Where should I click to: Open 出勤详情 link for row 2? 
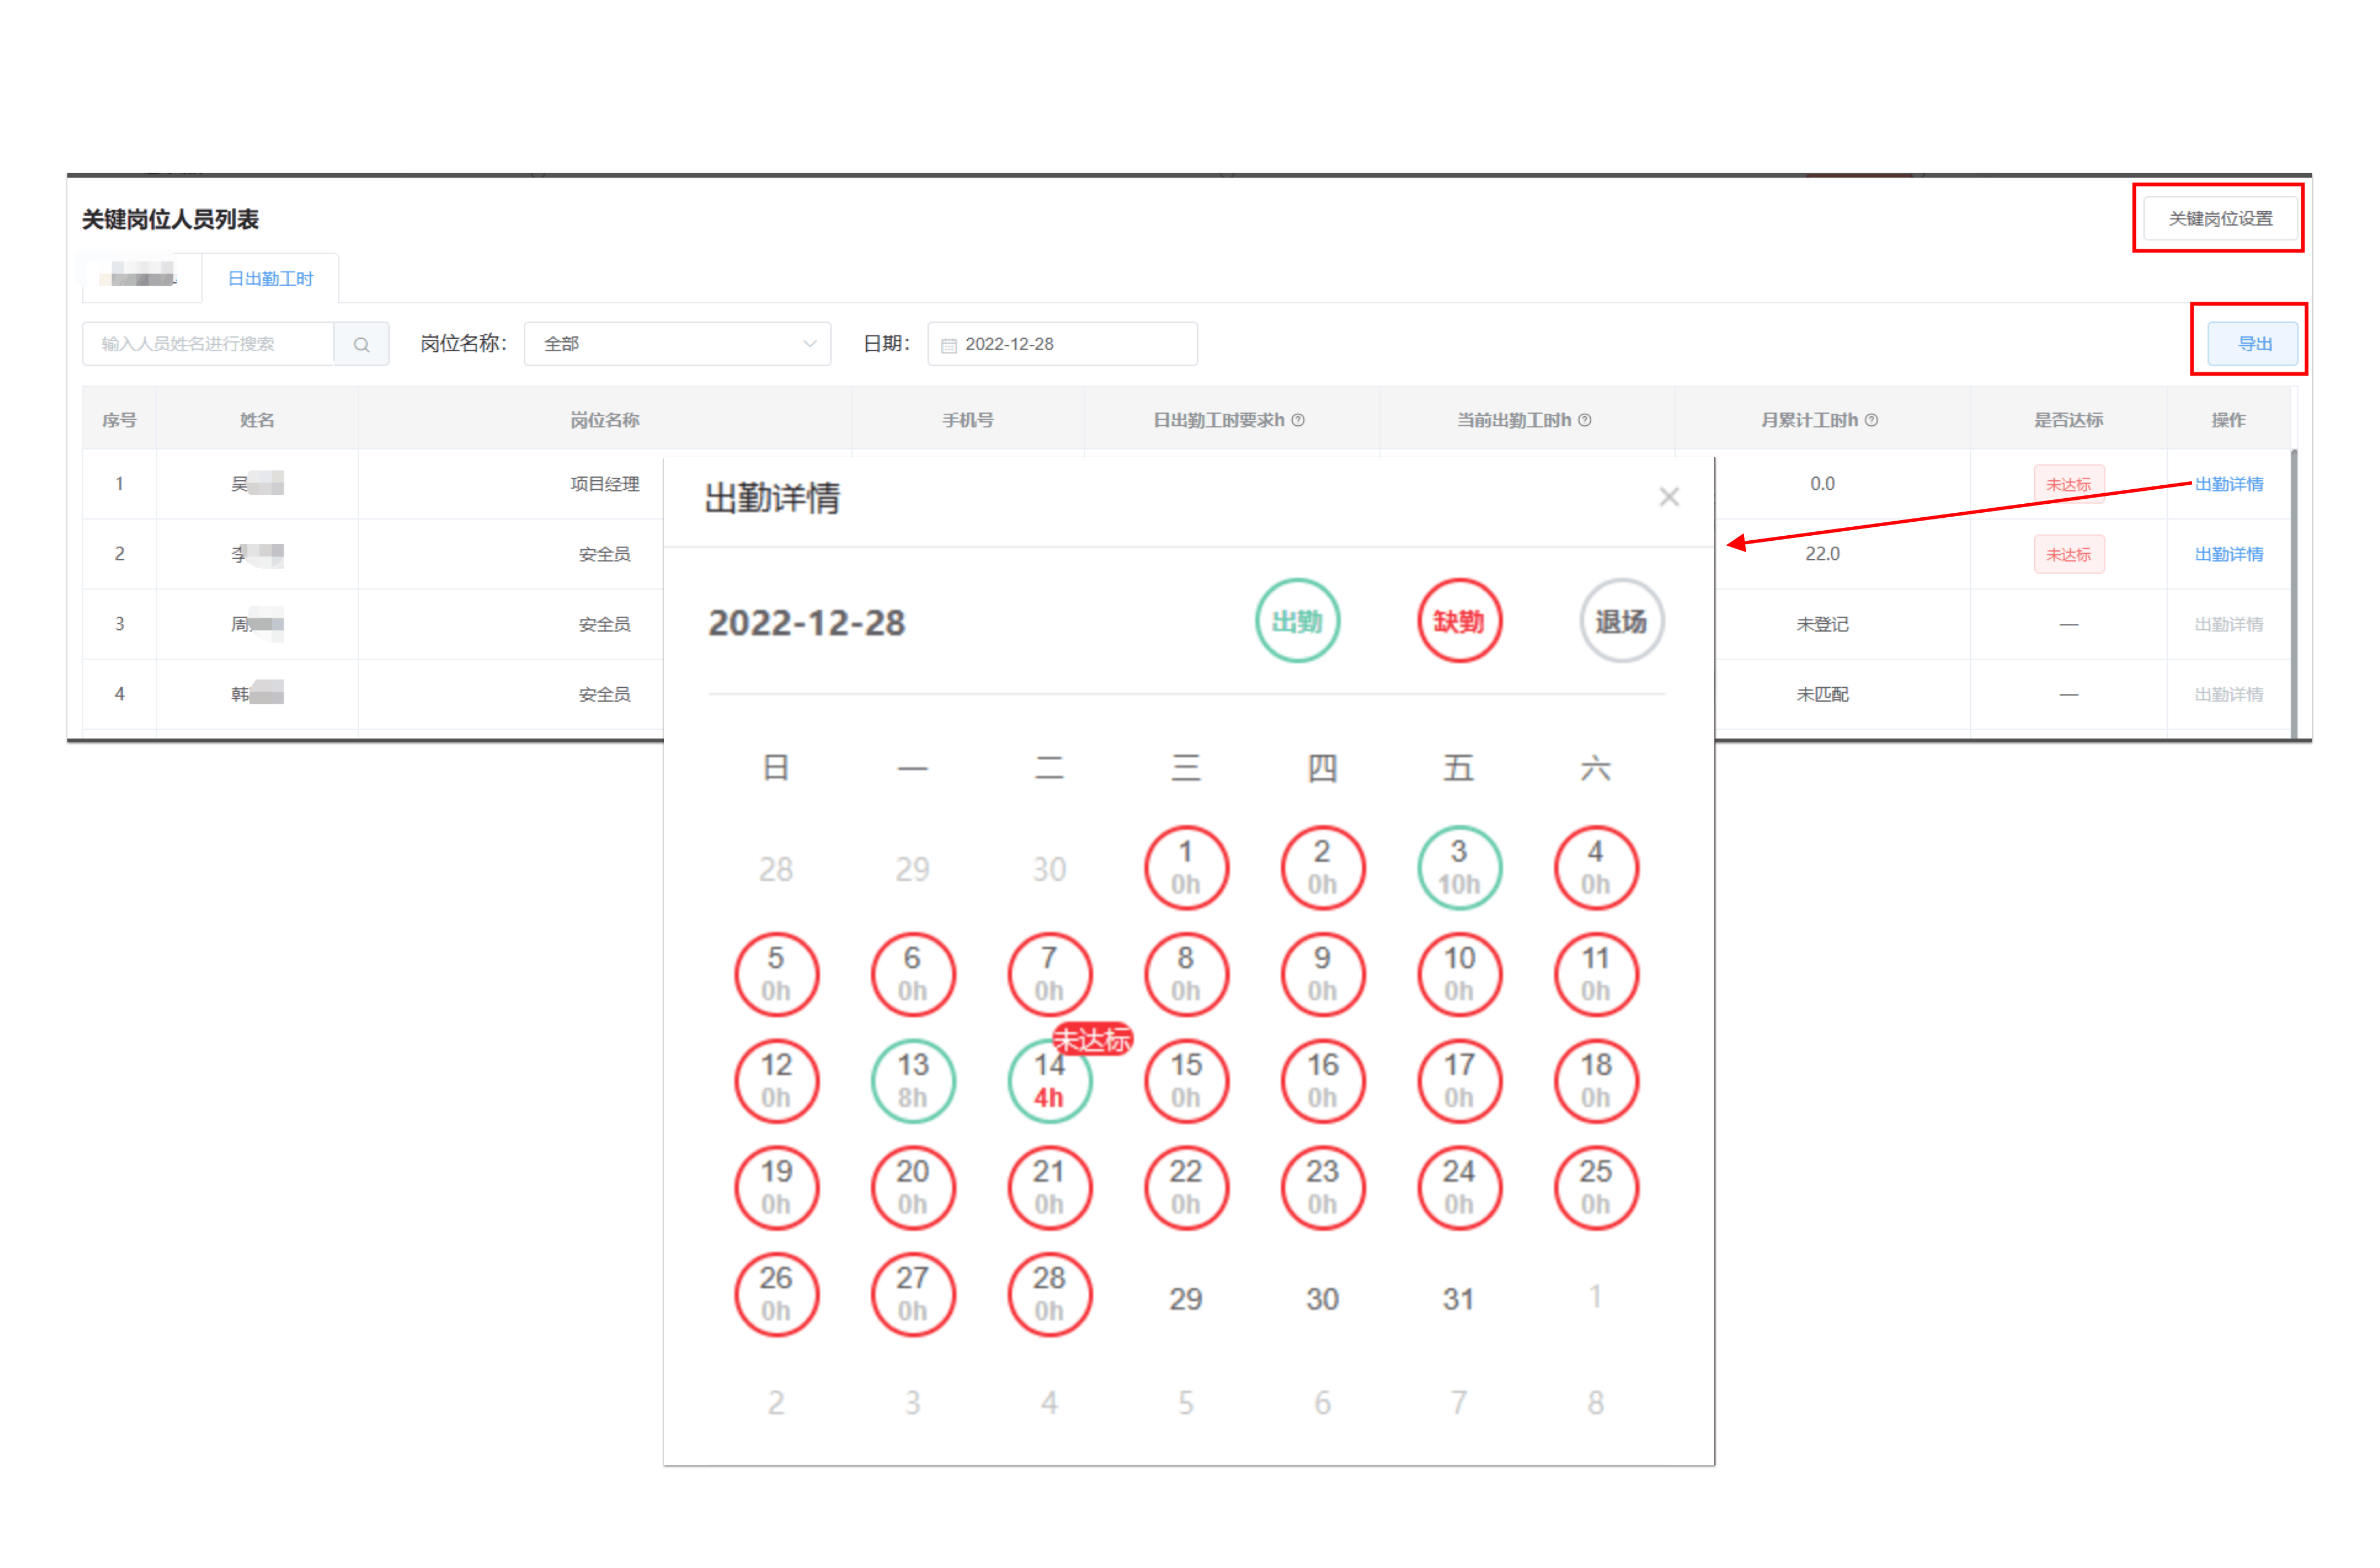point(2228,554)
